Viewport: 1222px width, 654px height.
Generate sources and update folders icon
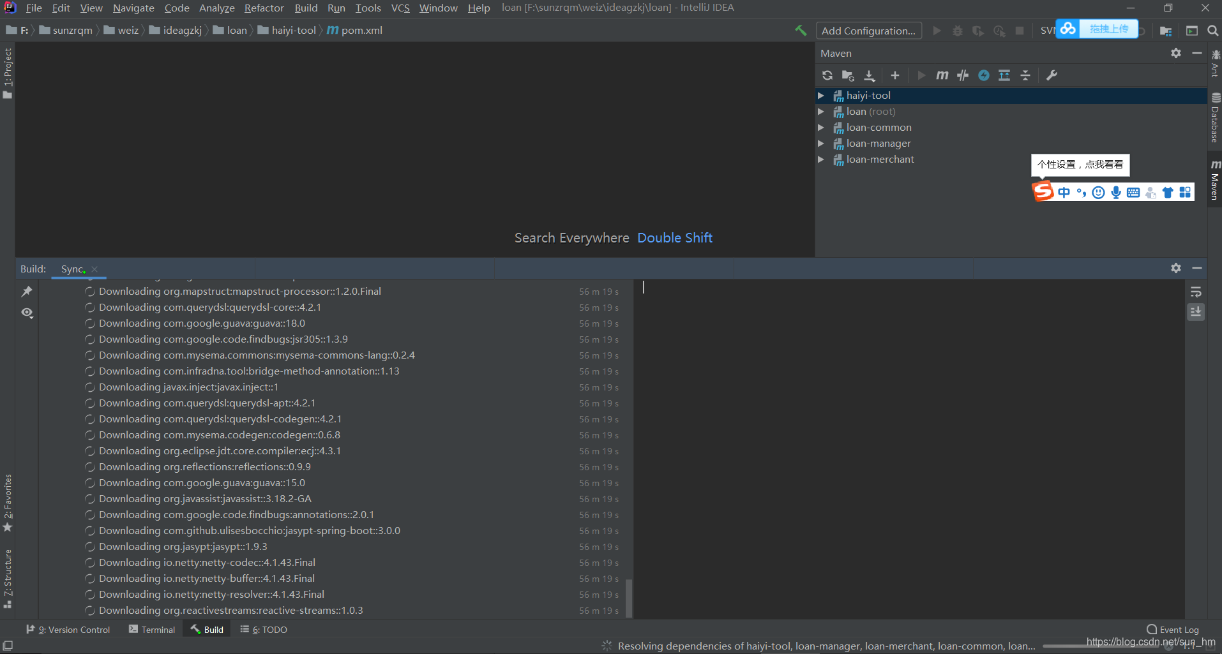(x=848, y=75)
